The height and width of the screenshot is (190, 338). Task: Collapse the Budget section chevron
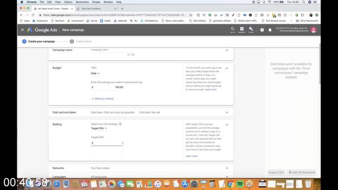(227, 68)
